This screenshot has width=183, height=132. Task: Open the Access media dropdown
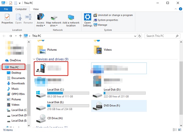[x=41, y=20]
